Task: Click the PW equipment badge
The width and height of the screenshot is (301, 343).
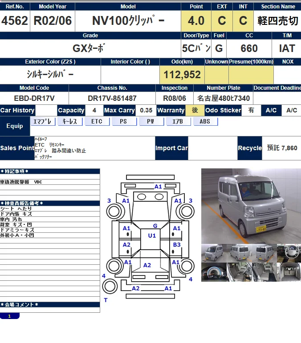Action: [x=151, y=121]
